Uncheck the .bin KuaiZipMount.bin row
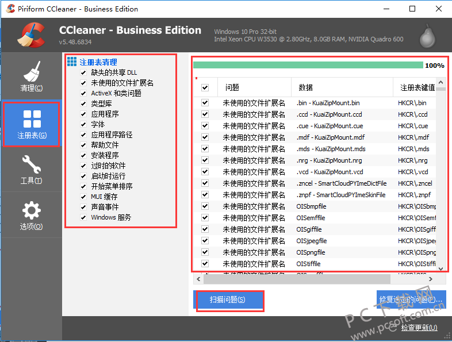The height and width of the screenshot is (342, 452). point(205,102)
